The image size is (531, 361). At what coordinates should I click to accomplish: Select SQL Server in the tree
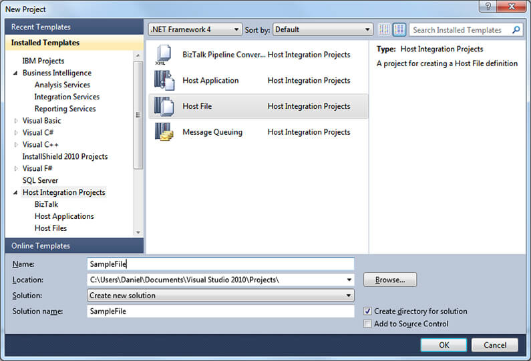point(40,180)
